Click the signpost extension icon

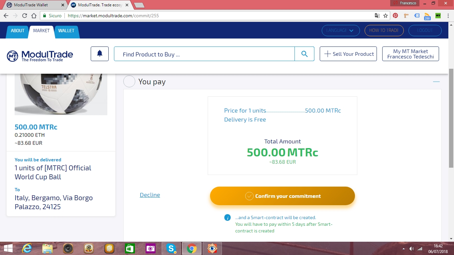[x=406, y=16]
